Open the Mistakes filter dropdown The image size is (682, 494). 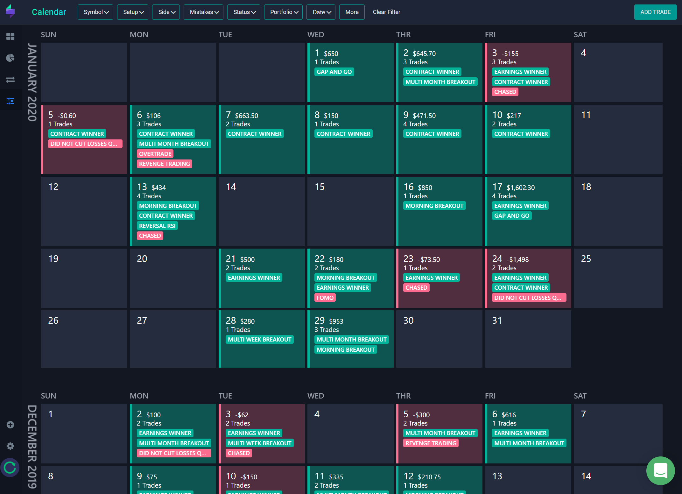[x=204, y=12]
